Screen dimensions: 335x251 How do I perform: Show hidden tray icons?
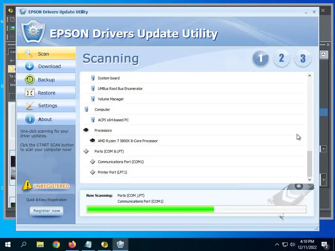tap(277, 244)
